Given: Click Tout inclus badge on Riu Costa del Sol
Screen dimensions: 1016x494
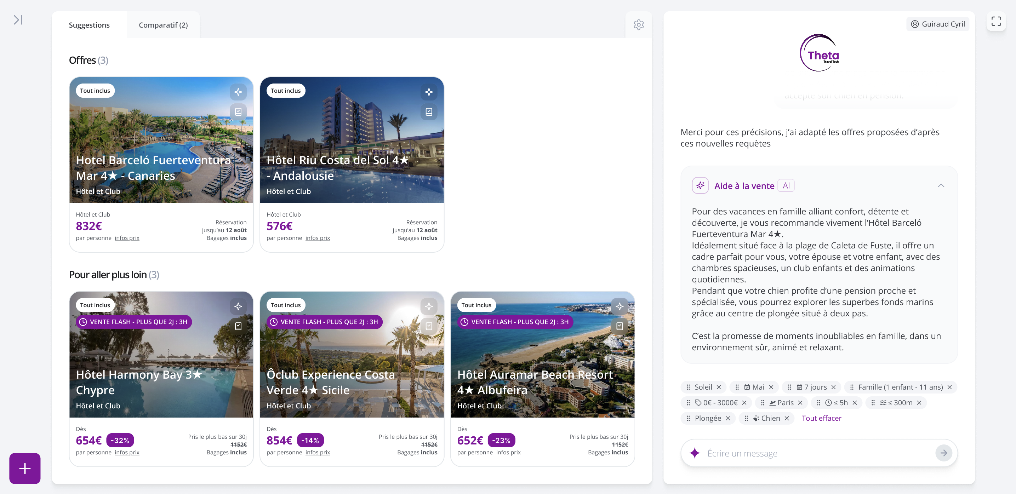Looking at the screenshot, I should click(x=286, y=91).
